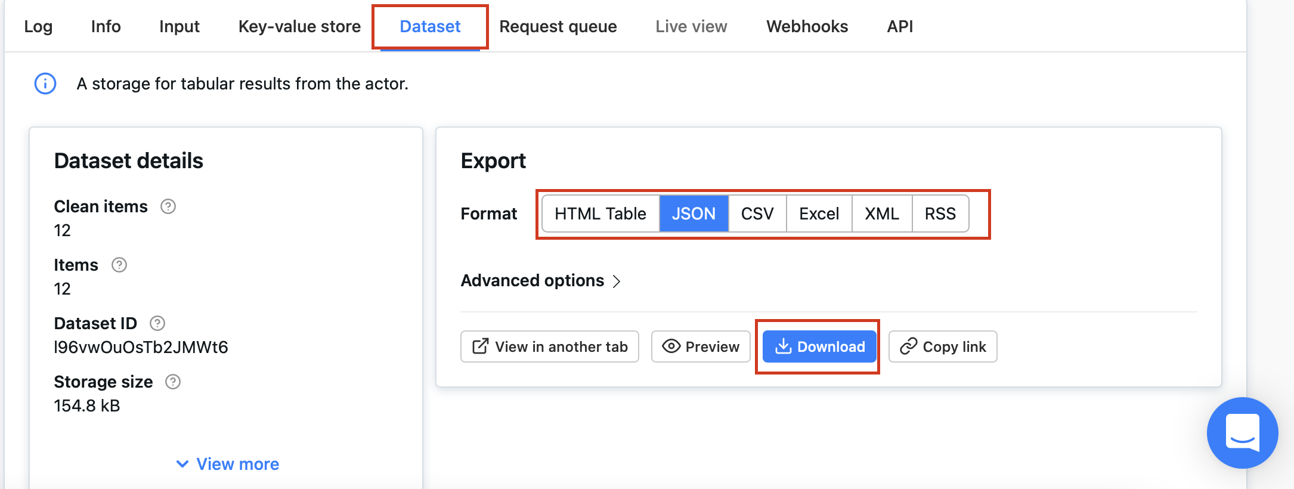Copy link to the dataset
Viewport: 1294px width, 489px height.
point(943,346)
